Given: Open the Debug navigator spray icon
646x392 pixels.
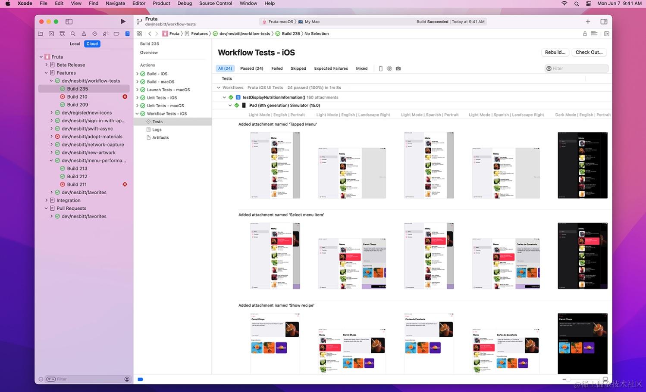Looking at the screenshot, I should point(105,34).
